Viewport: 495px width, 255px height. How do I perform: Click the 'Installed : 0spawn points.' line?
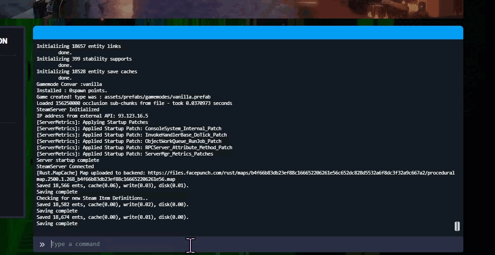tap(72, 90)
